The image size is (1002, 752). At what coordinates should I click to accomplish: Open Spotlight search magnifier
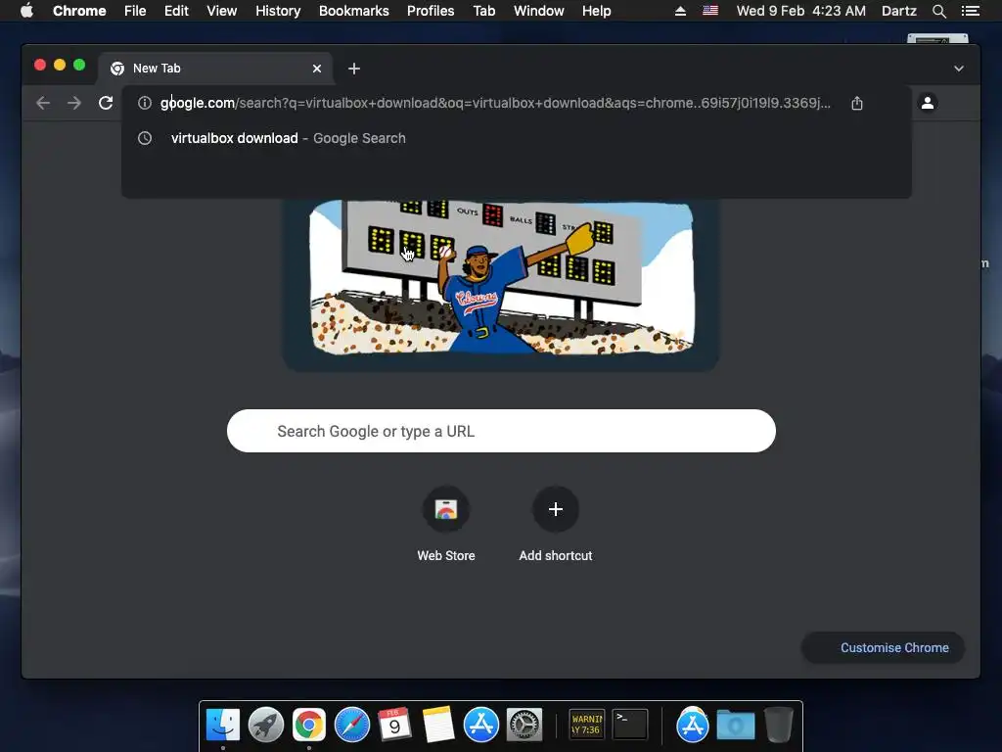(938, 11)
